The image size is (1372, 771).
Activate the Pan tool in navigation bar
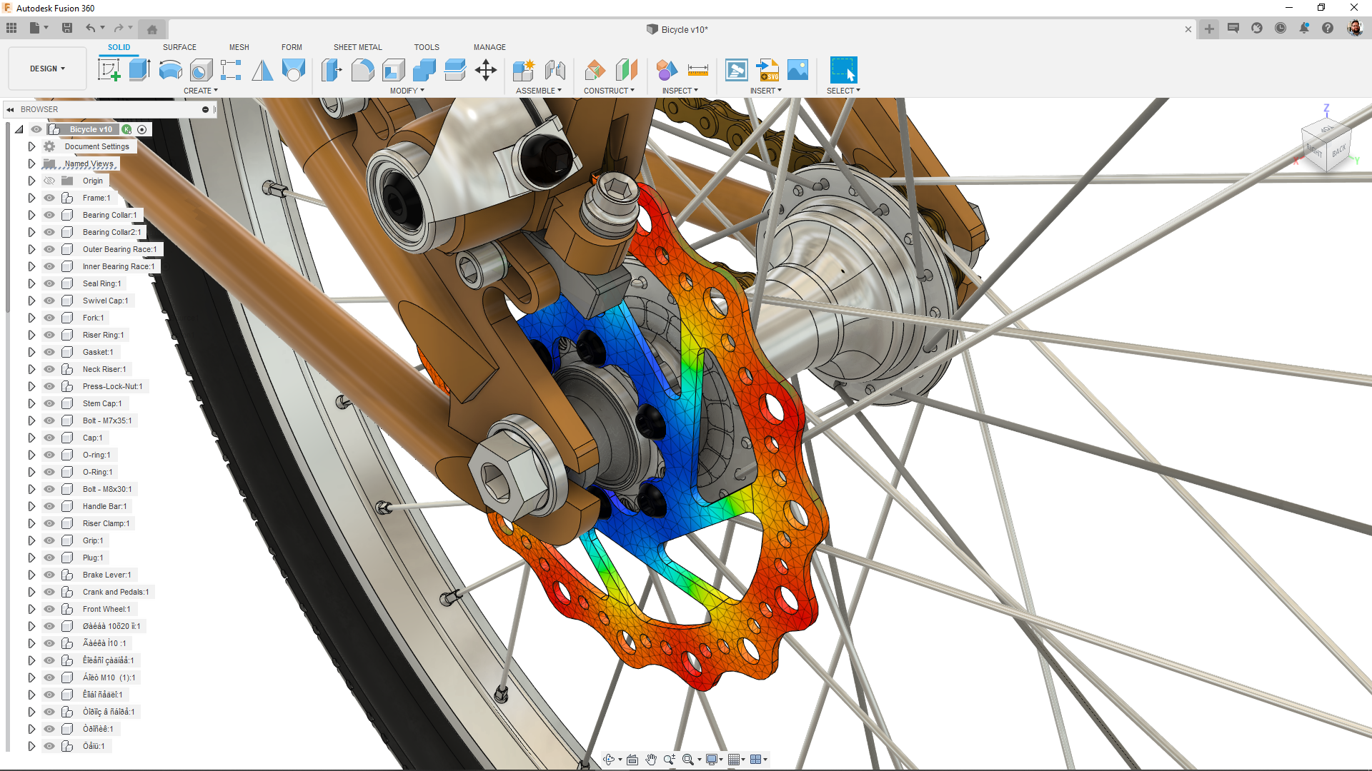tap(652, 760)
